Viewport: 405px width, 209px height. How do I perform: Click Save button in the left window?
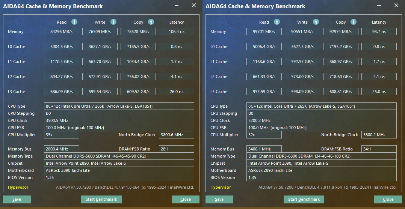17,199
